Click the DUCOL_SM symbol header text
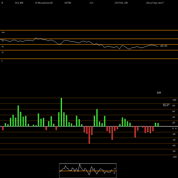Viewport: 178px width, 178px height. click(x=121, y=3)
